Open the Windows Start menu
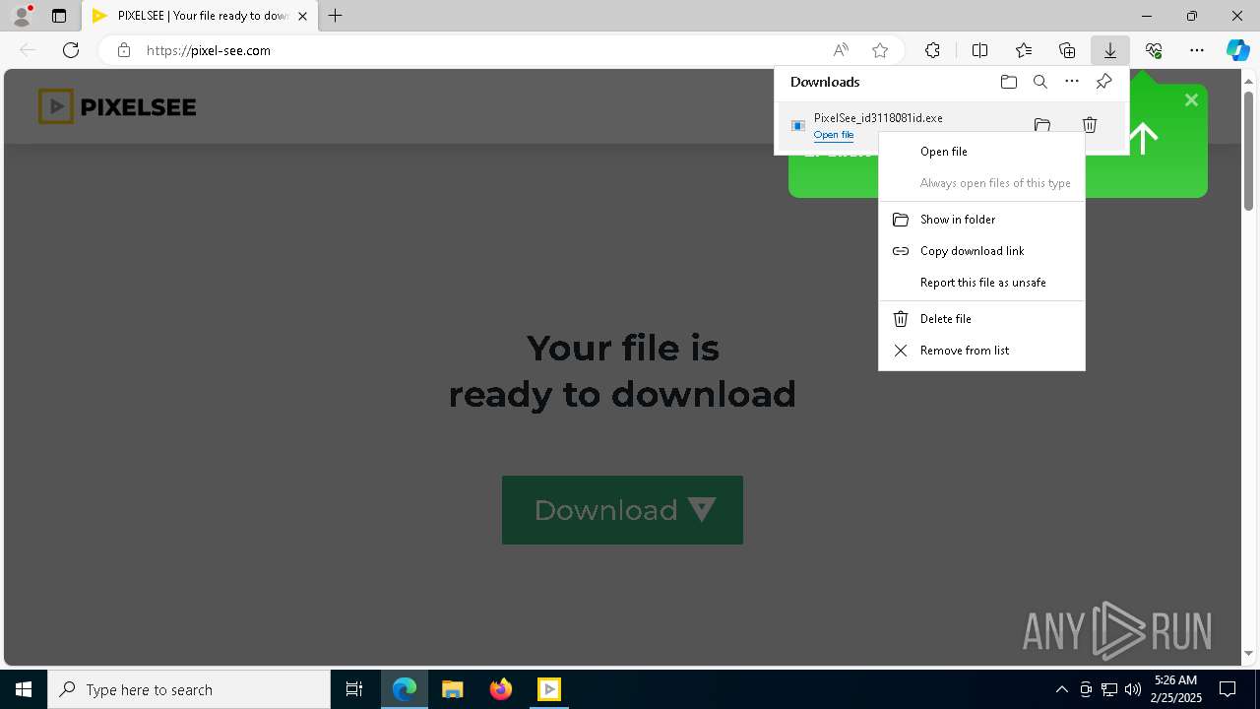Viewport: 1260px width, 709px height. [x=24, y=689]
